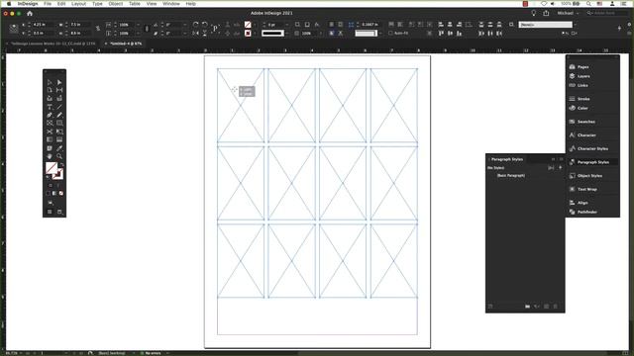Select the Gap tool
634x356 pixels.
point(59,90)
